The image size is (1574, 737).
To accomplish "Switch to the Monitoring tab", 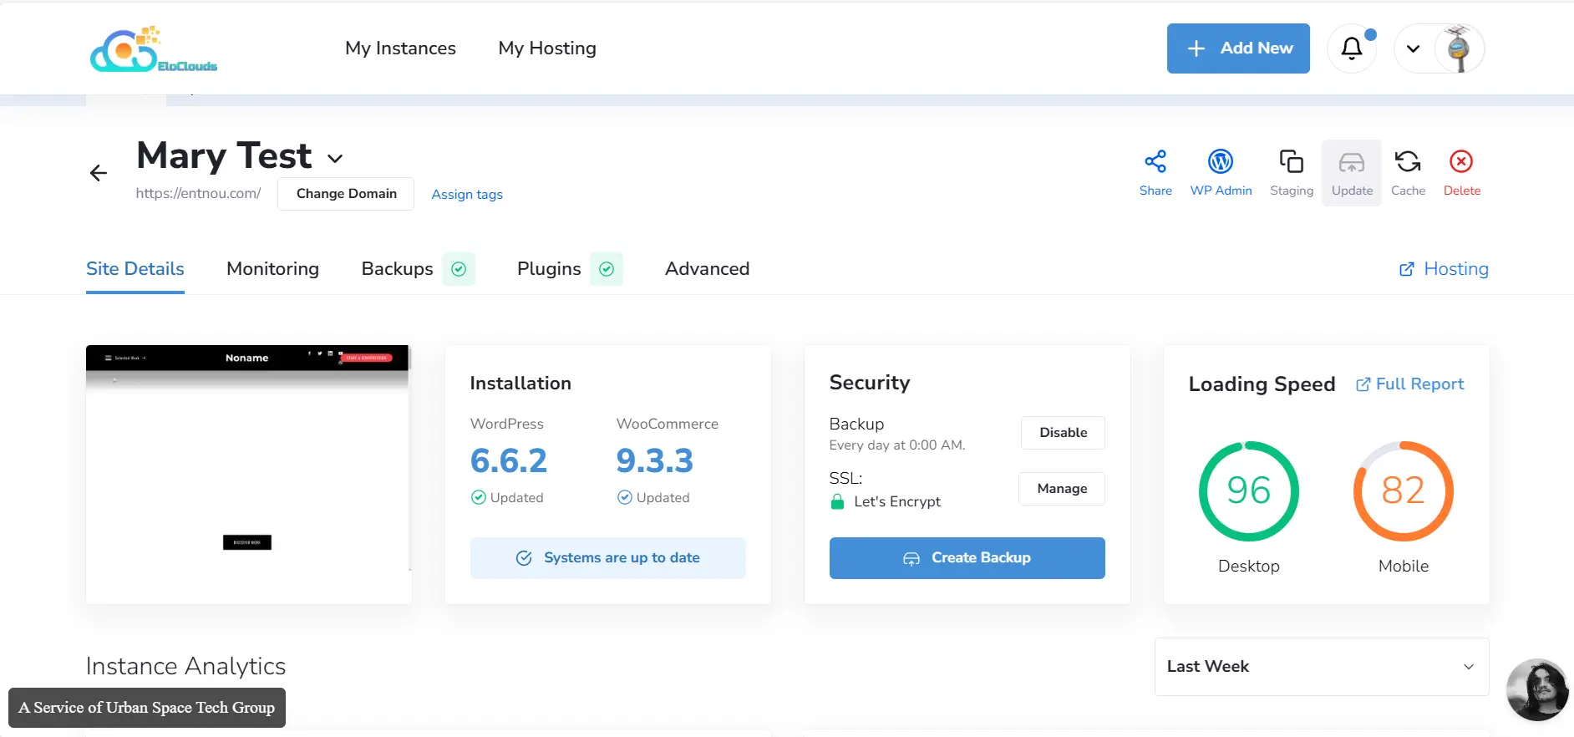I will click(272, 269).
